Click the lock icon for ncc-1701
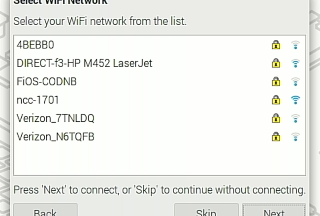 [x=276, y=100]
